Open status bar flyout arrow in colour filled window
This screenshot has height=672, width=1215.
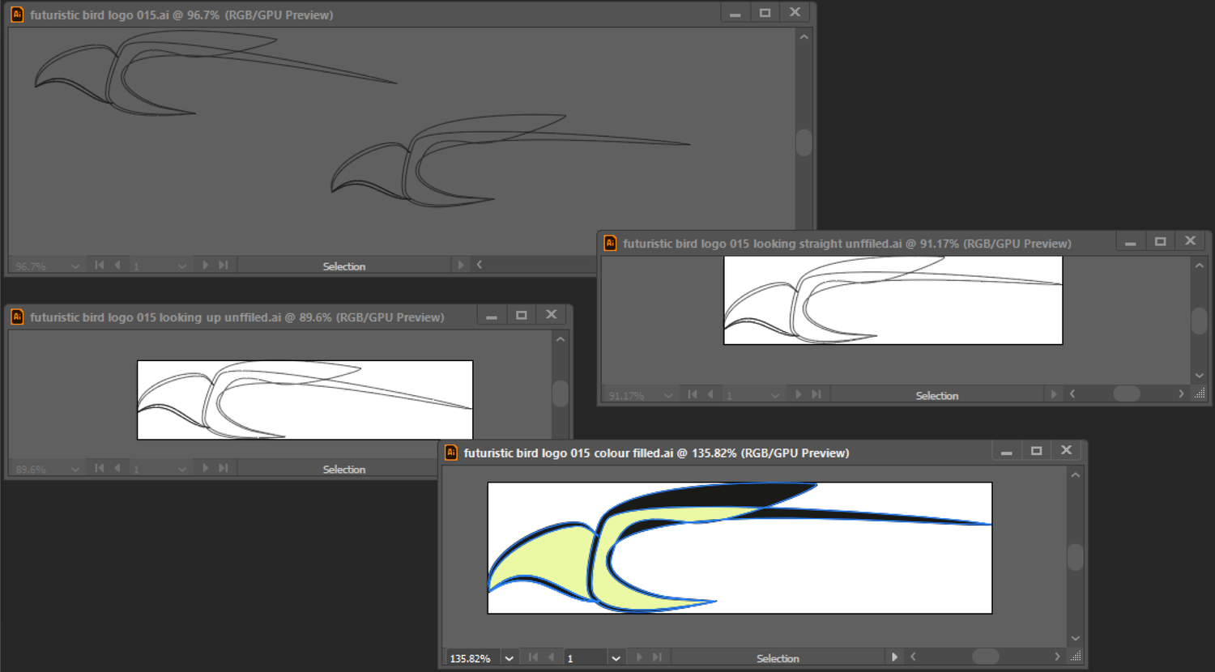click(x=894, y=657)
